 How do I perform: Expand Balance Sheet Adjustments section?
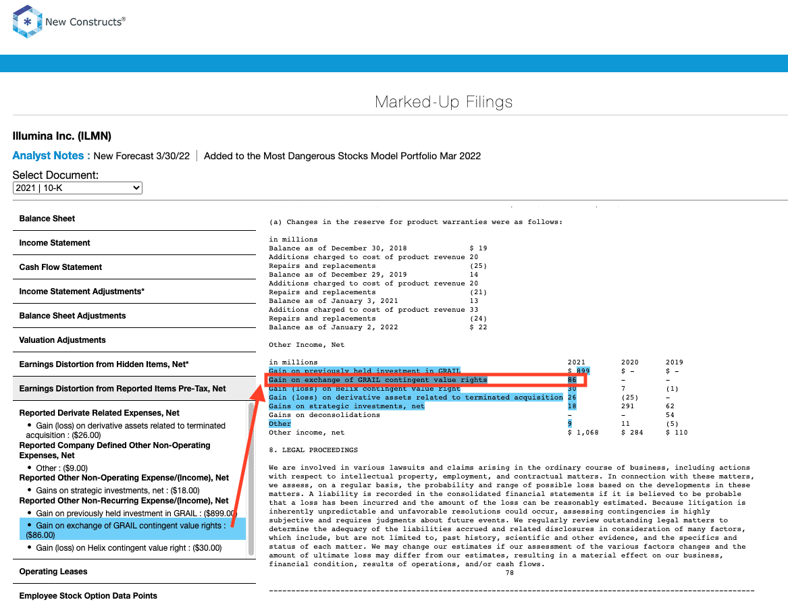pyautogui.click(x=134, y=316)
